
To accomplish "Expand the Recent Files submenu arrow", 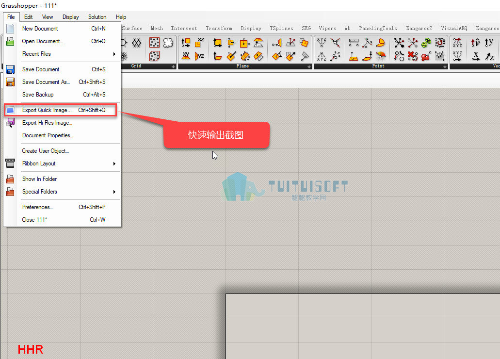I will [x=114, y=54].
